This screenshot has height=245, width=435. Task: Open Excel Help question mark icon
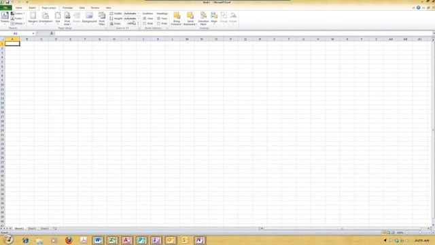click(419, 7)
